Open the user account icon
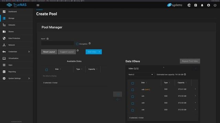The image size is (220, 123). click(209, 5)
